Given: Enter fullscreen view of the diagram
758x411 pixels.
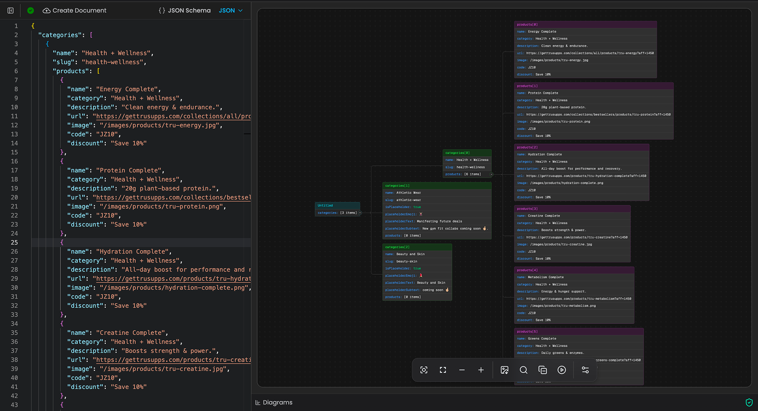Looking at the screenshot, I should [x=443, y=370].
